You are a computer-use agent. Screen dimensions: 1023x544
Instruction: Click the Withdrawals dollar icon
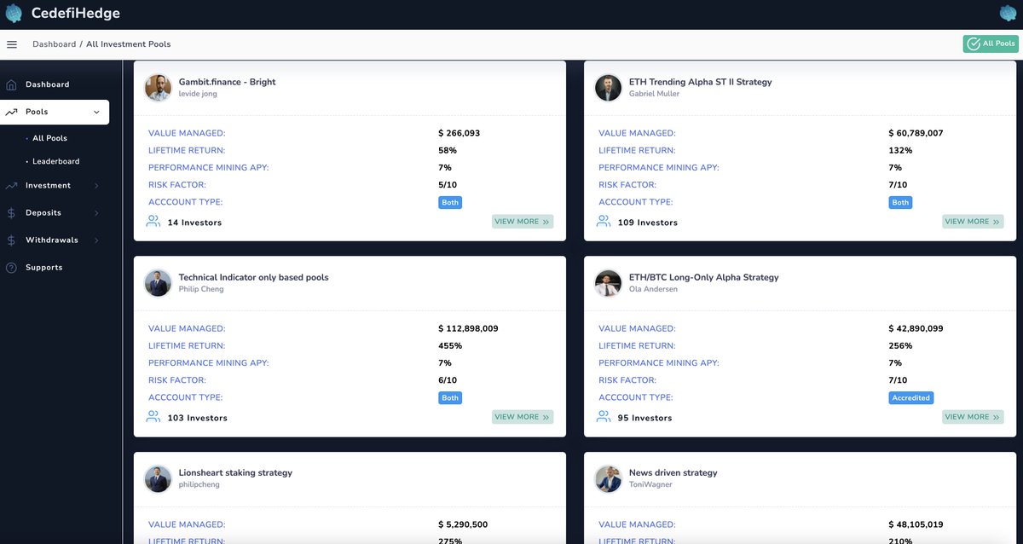click(11, 240)
